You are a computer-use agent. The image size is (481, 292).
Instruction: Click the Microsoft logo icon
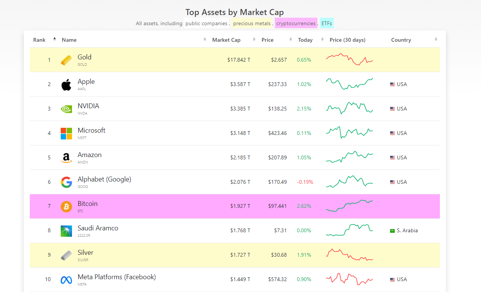66,133
